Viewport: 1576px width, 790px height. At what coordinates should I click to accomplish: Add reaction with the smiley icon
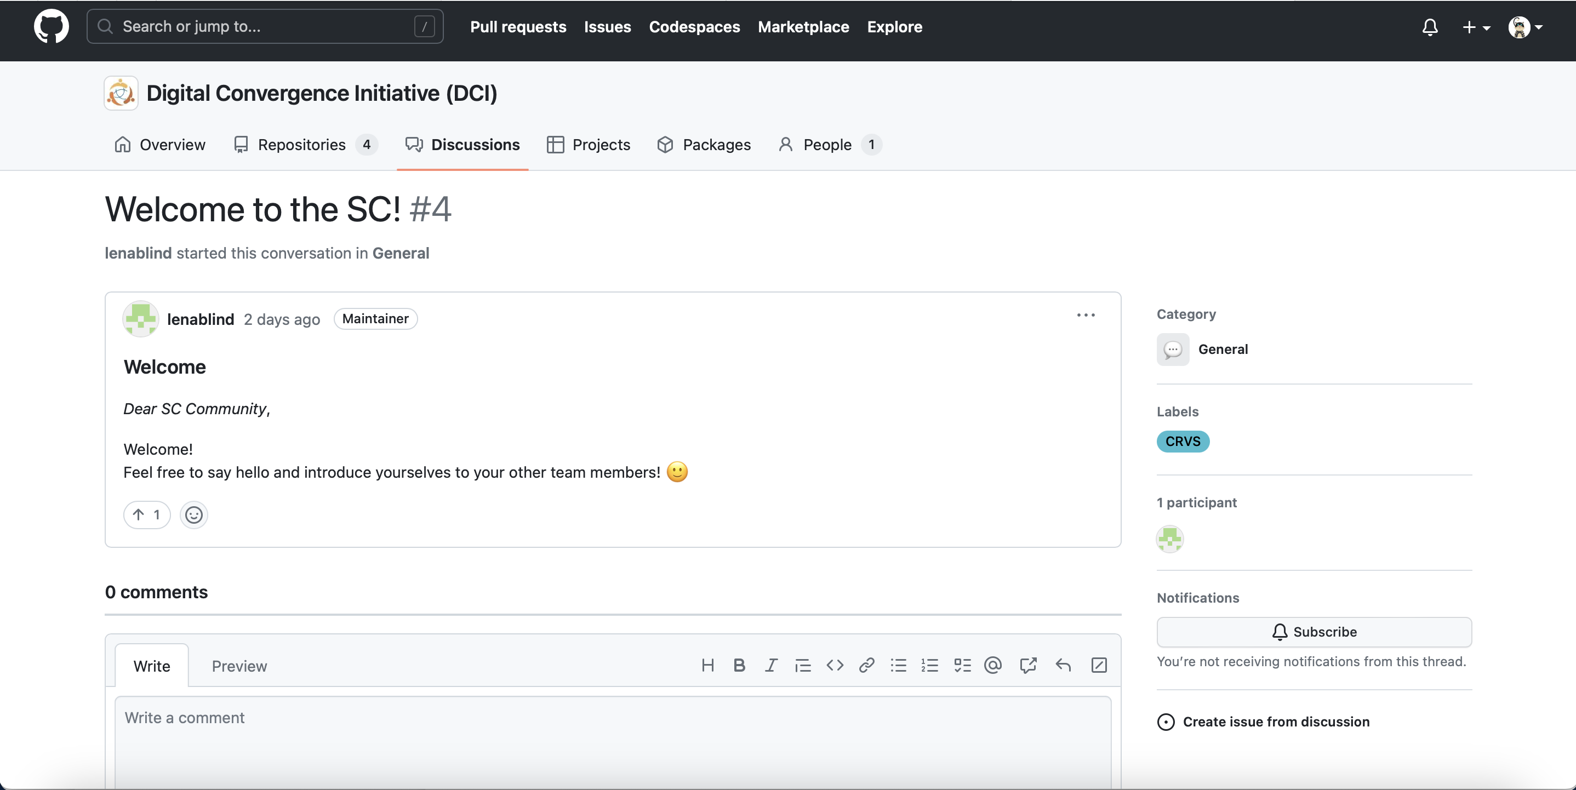(193, 515)
